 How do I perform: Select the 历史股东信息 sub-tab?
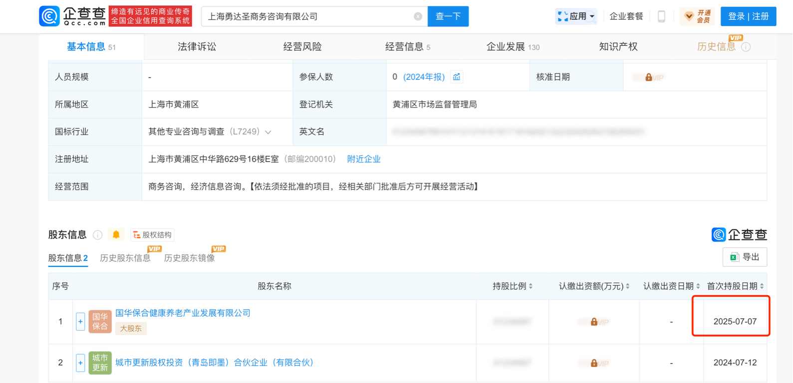(x=125, y=258)
